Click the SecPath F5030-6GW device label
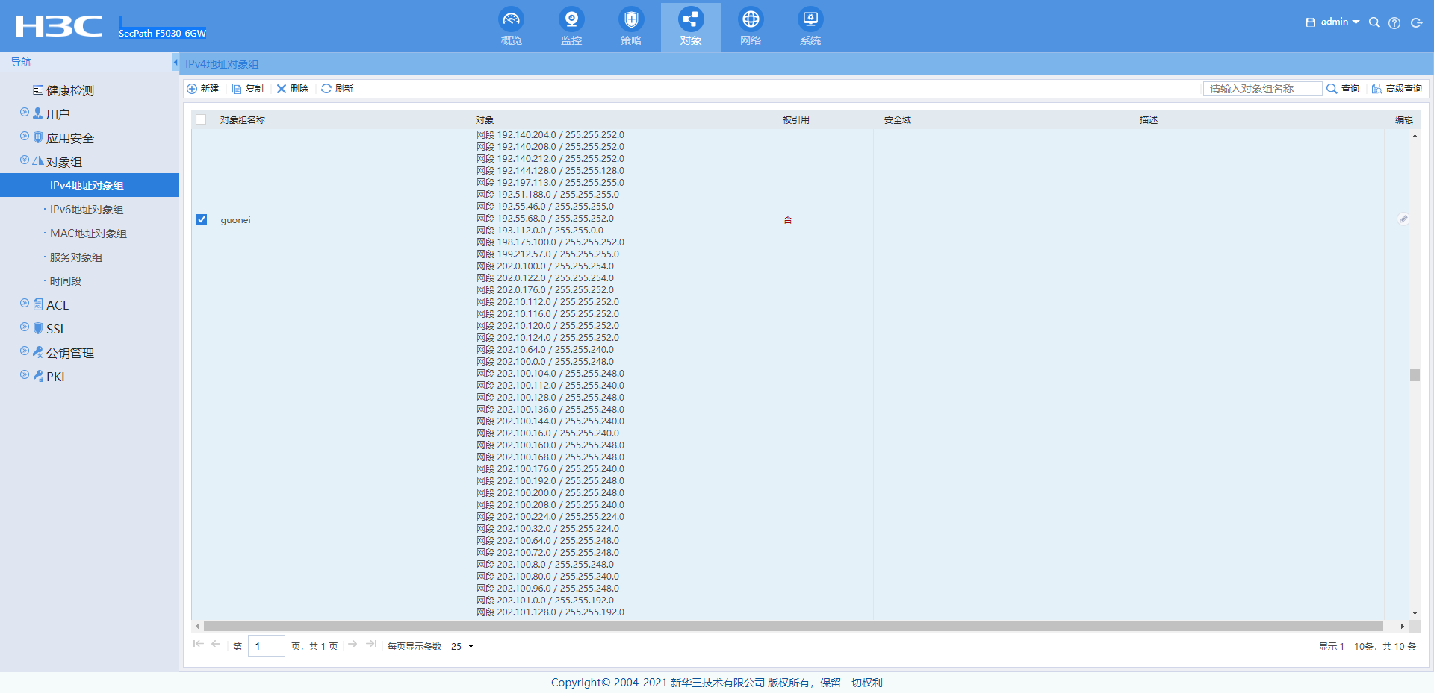Image resolution: width=1434 pixels, height=693 pixels. [x=162, y=33]
